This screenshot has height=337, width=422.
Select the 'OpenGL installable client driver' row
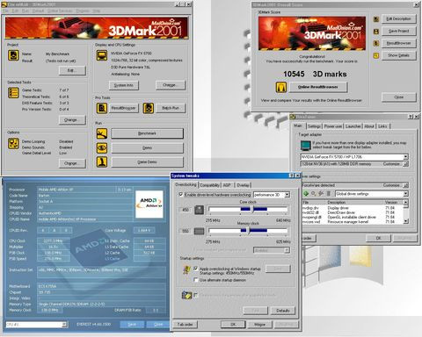352,217
